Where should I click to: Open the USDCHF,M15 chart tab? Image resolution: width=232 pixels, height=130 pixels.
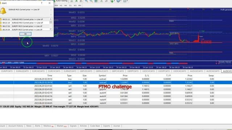[x=148, y=71]
